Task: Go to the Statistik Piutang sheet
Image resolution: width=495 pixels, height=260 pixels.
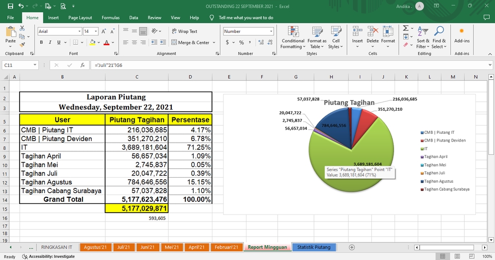Action: (314, 247)
